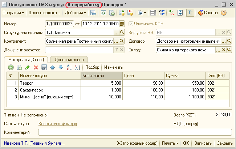The image size is (236, 149).
Task: Select the Материалы (3 поз.) tab
Action: coord(25,59)
